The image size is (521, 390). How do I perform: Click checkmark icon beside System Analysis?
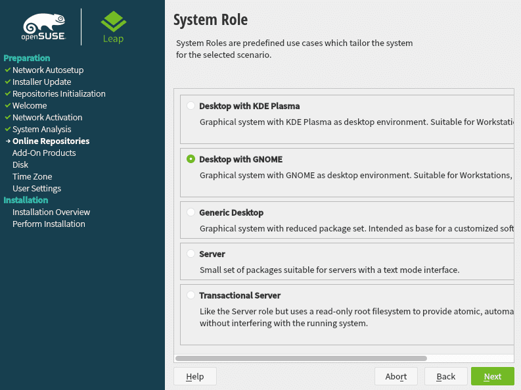pyautogui.click(x=8, y=129)
